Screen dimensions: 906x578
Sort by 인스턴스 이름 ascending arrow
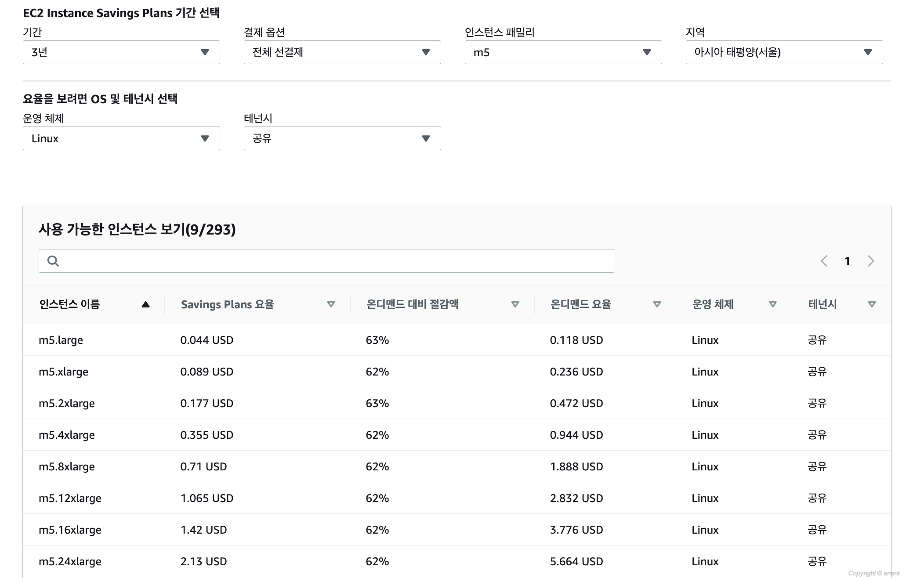[x=145, y=304]
